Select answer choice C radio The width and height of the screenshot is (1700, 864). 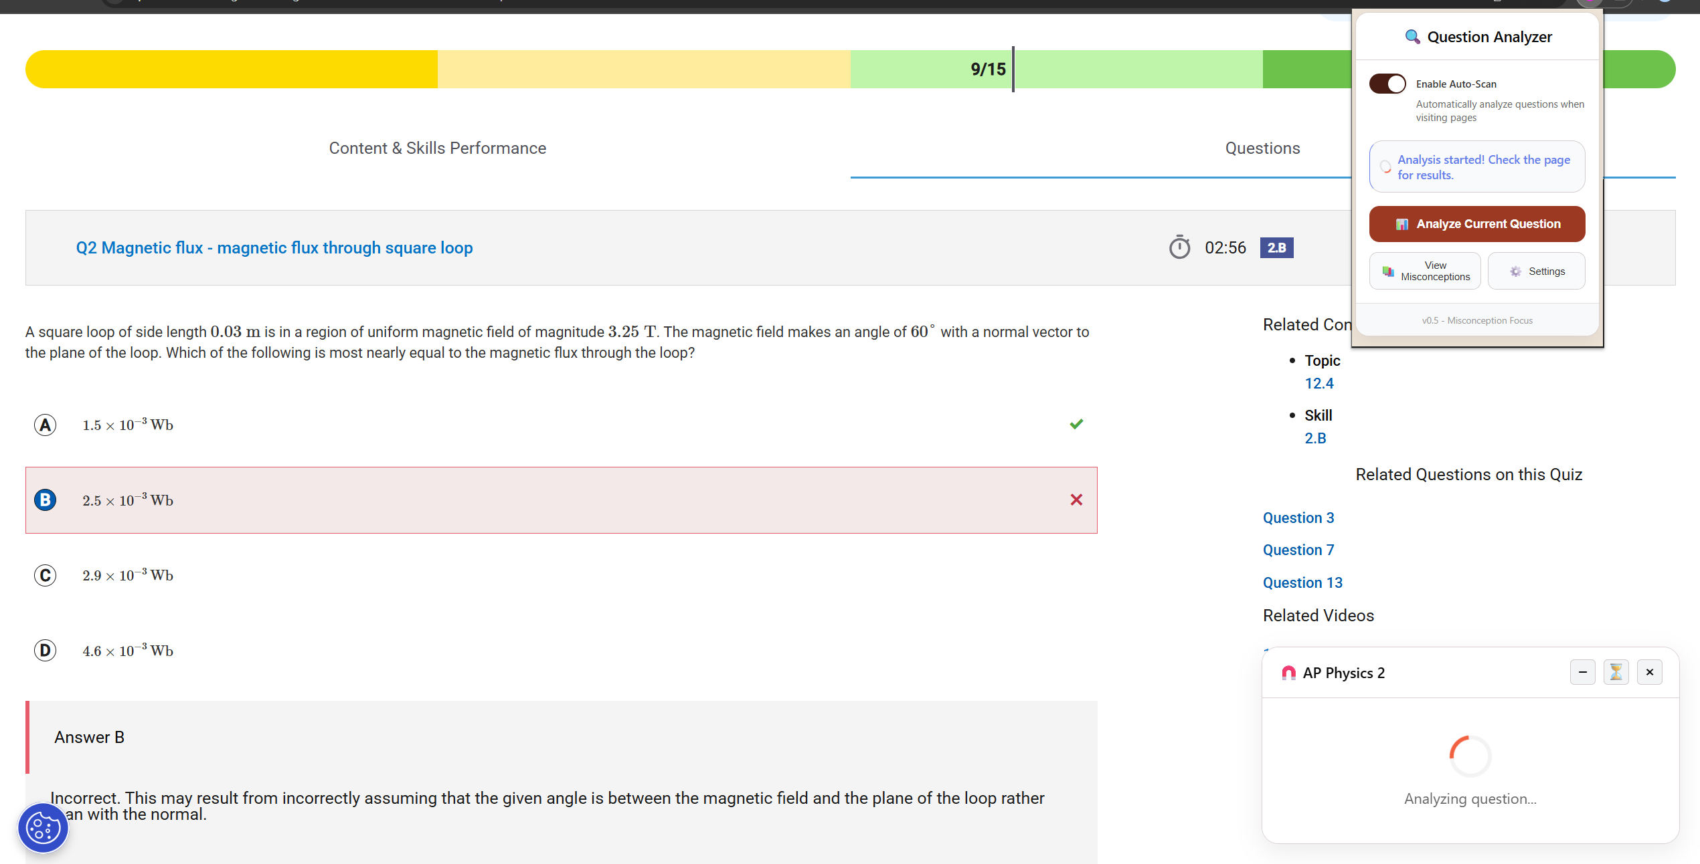[x=46, y=575]
